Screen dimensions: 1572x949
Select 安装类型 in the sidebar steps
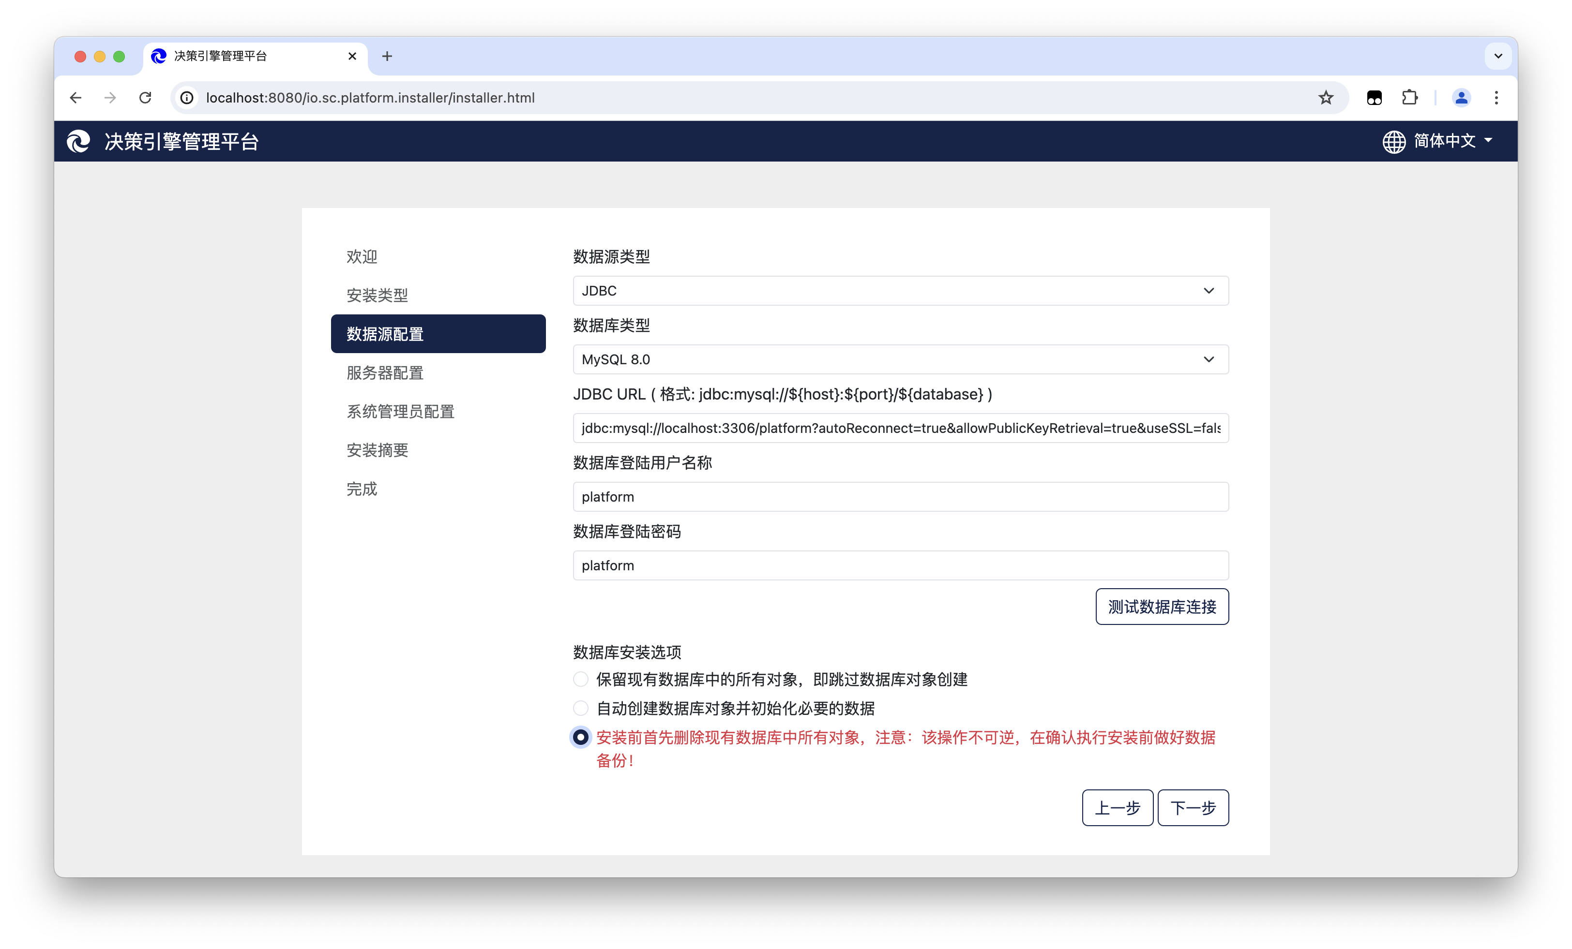[377, 295]
